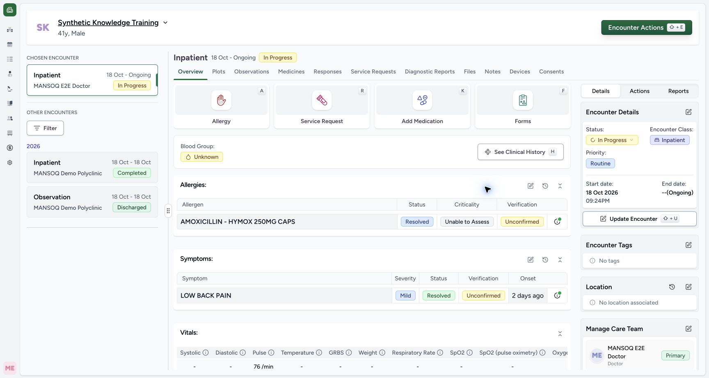709x378 pixels.
Task: View Location history icon
Action: pos(672,287)
